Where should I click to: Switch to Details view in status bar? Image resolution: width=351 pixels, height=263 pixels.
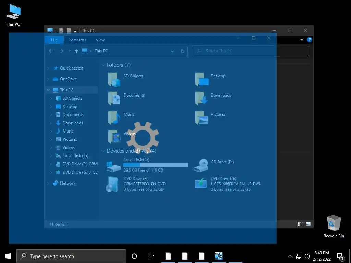point(300,224)
